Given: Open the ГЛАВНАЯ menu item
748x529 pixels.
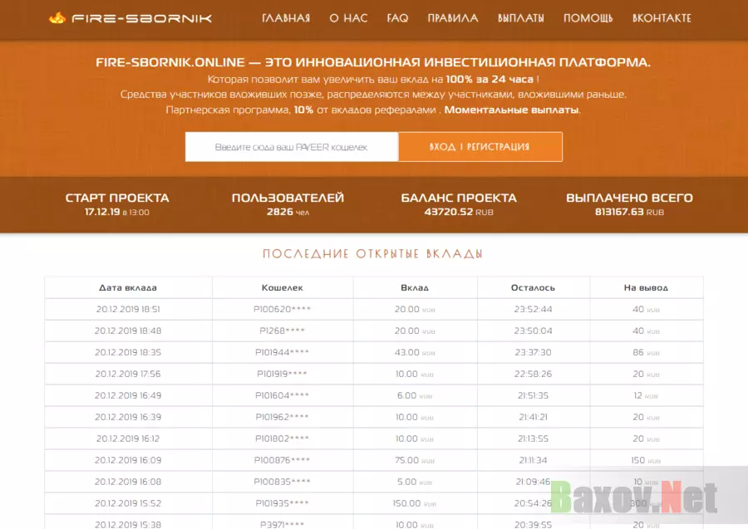Looking at the screenshot, I should [x=286, y=18].
